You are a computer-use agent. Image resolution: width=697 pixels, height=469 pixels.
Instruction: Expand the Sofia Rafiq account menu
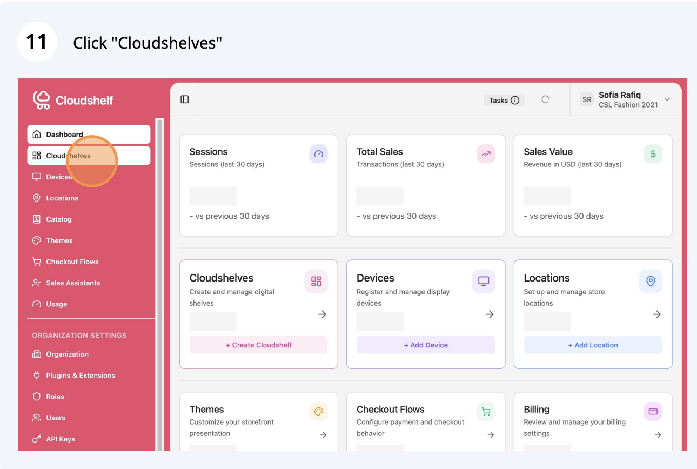click(x=667, y=99)
